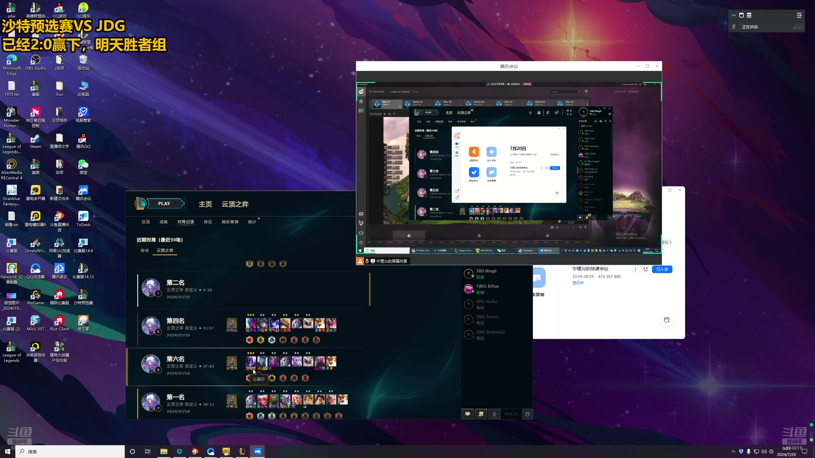
Task: Select friend TWIS RiYue in friends list
Action: coord(497,289)
